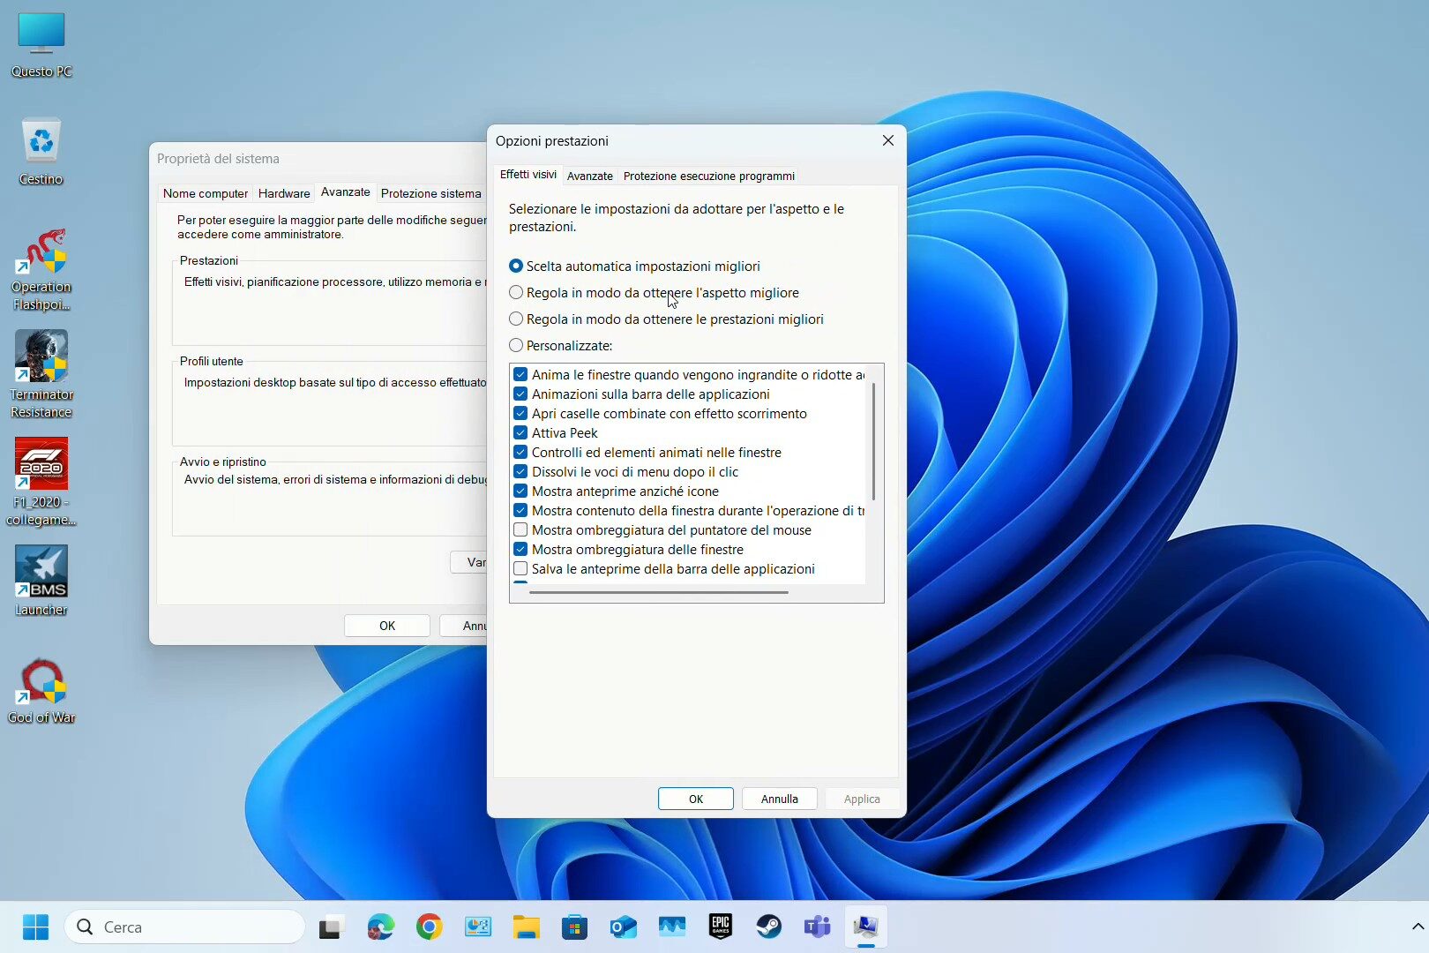Click the Microsoft Teams taskbar icon
This screenshot has height=953, width=1429.
pyautogui.click(x=817, y=927)
